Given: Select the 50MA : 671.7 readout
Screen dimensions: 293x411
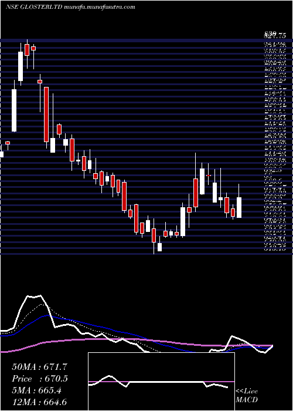Looking at the screenshot, I should point(40,367).
